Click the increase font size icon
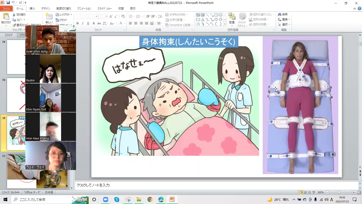 point(111,16)
